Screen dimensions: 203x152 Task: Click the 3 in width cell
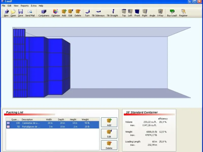point(51,127)
